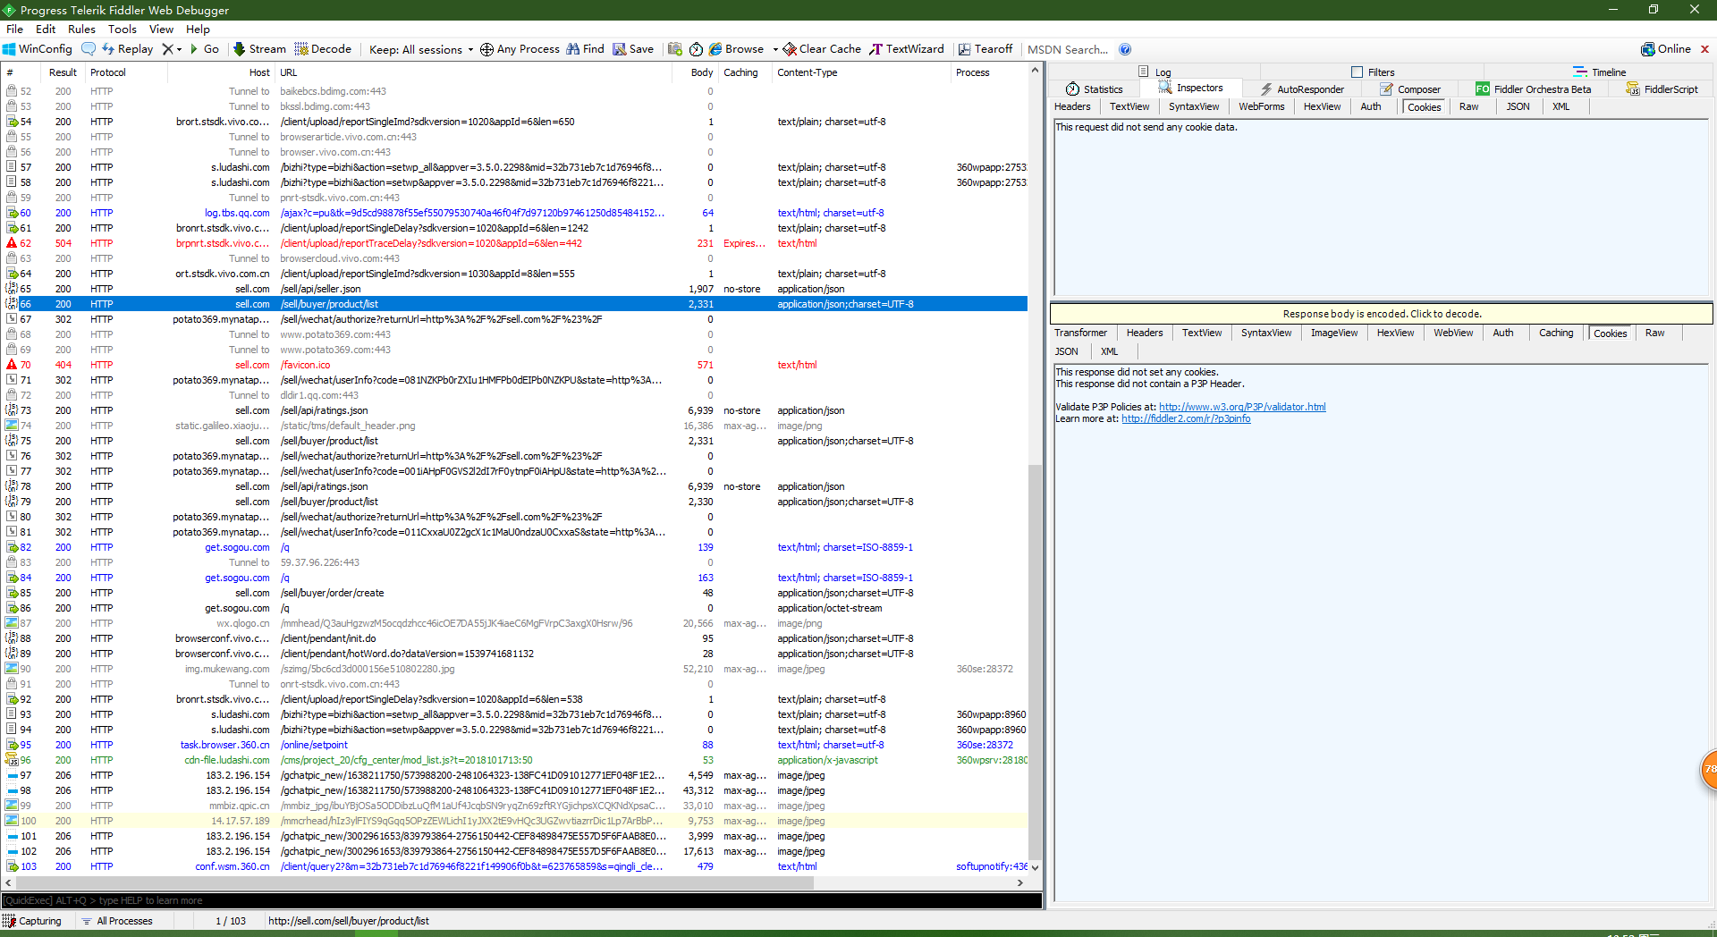Open the Rules menu
The width and height of the screenshot is (1717, 937).
81,29
